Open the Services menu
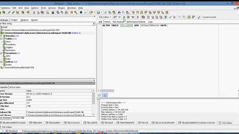 click(52, 8)
